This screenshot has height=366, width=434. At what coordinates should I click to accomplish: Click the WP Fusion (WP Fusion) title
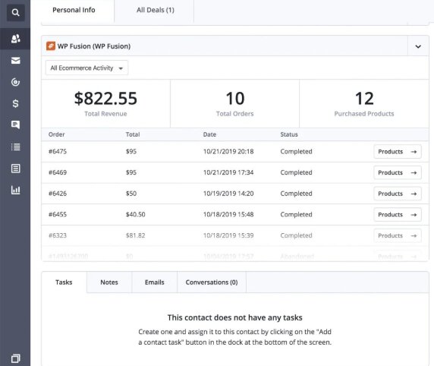(x=94, y=46)
